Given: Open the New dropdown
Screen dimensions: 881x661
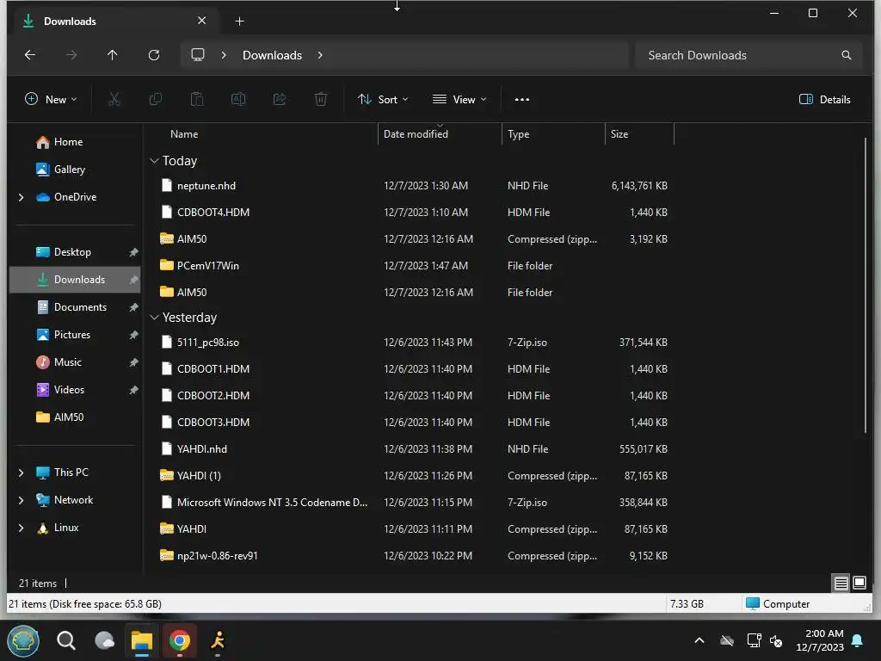Looking at the screenshot, I should coord(51,100).
